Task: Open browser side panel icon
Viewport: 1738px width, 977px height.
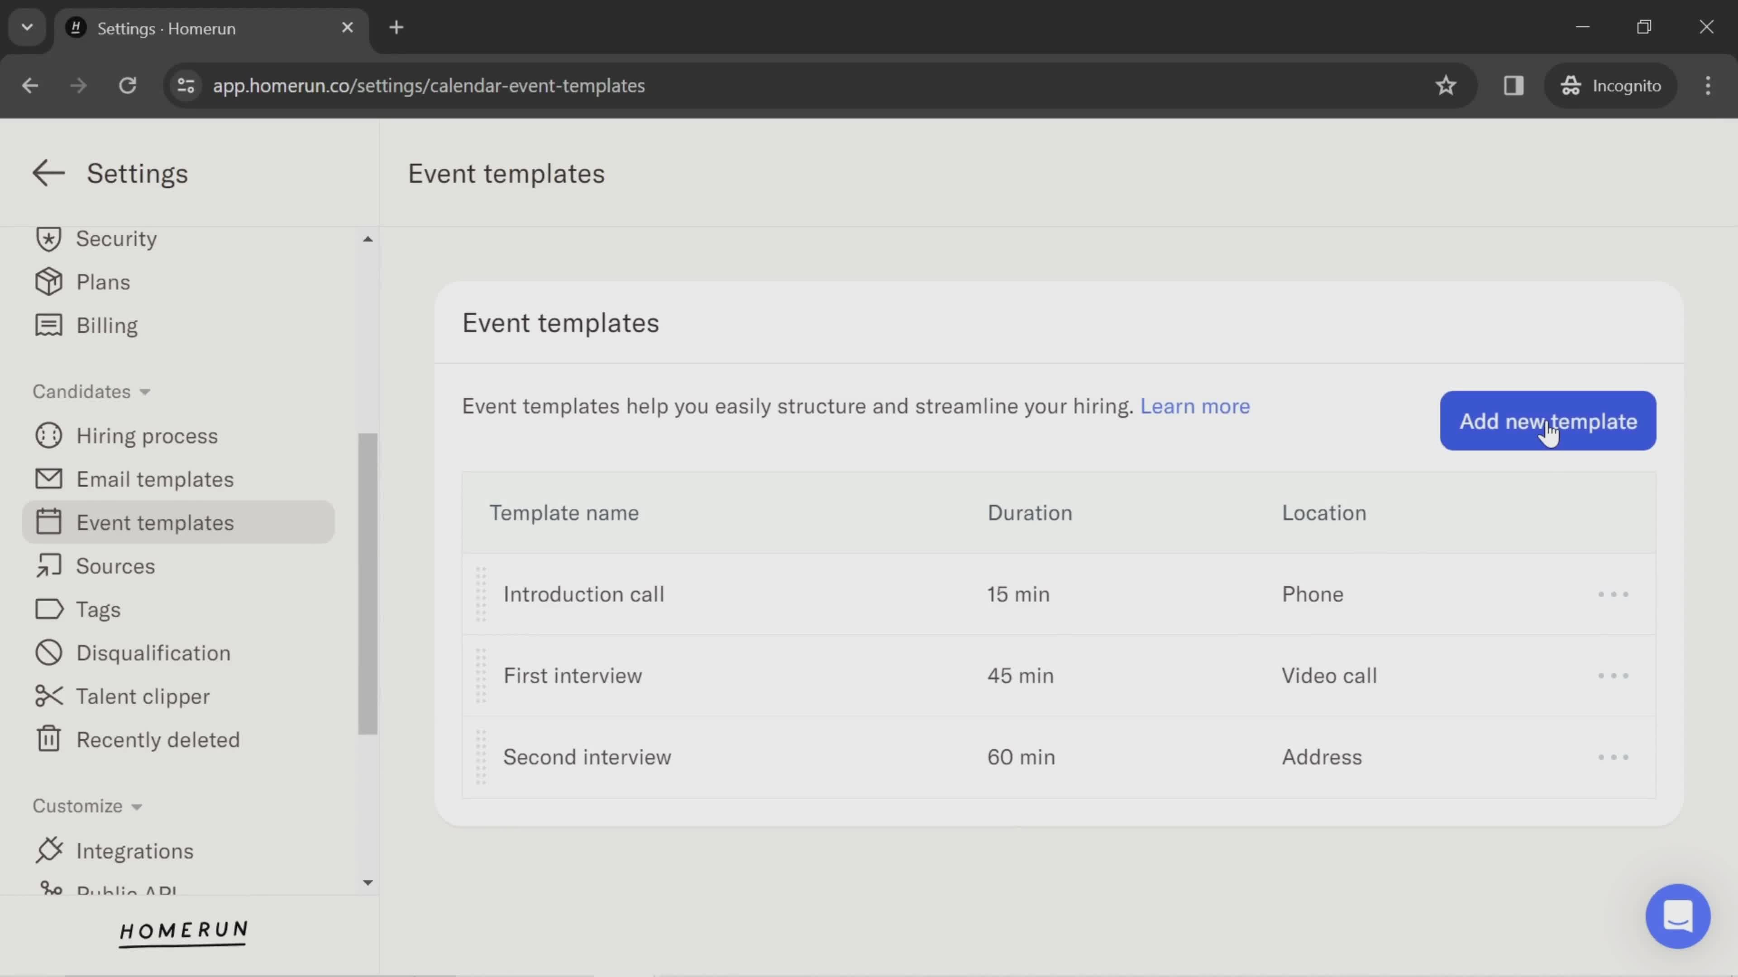Action: tap(1514, 85)
